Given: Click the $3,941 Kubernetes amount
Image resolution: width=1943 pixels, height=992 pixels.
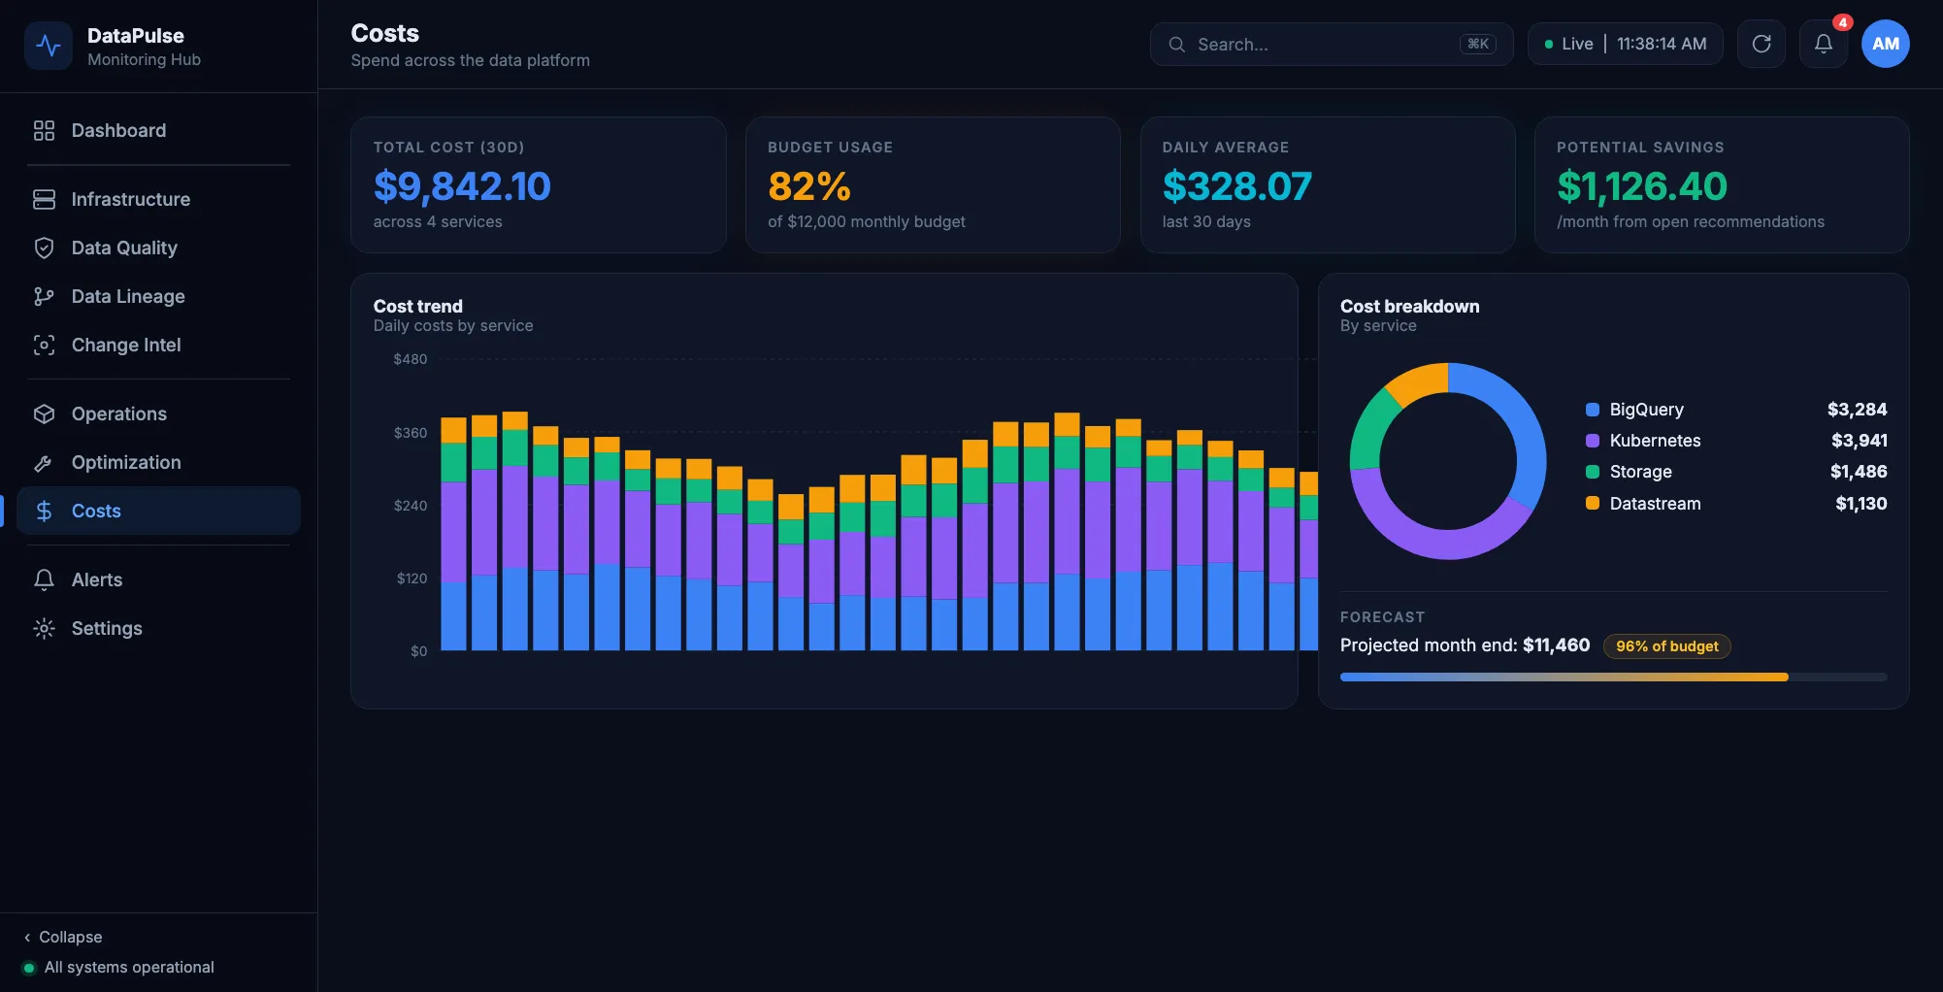Looking at the screenshot, I should click(1860, 441).
